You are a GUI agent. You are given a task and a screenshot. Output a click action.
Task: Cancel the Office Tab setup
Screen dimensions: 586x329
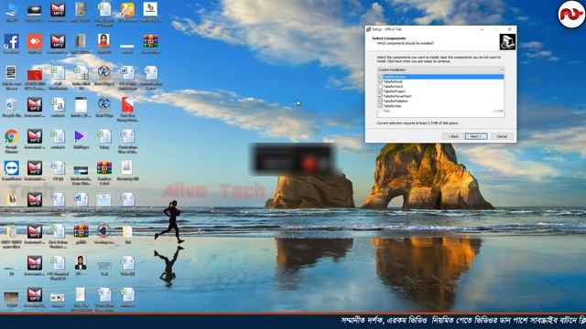point(502,136)
